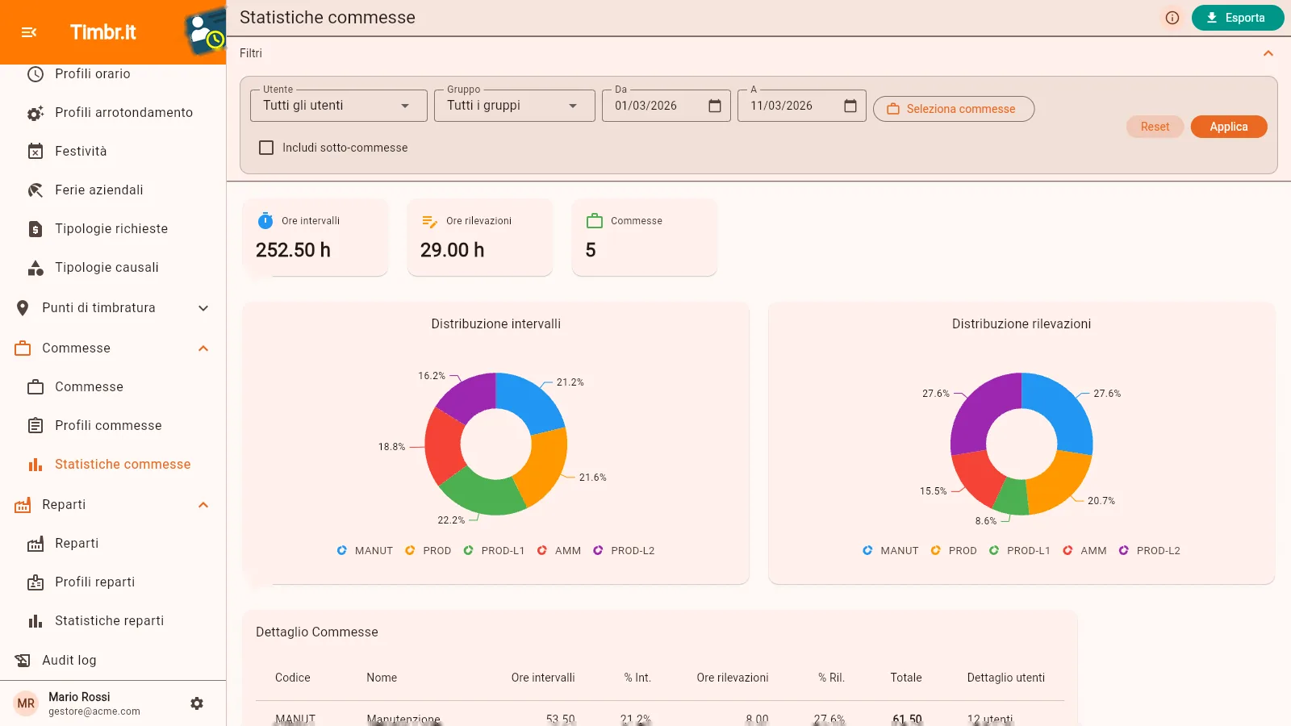
Task: Toggle MANUT legend in Distribuzione intervalli
Action: pyautogui.click(x=365, y=551)
